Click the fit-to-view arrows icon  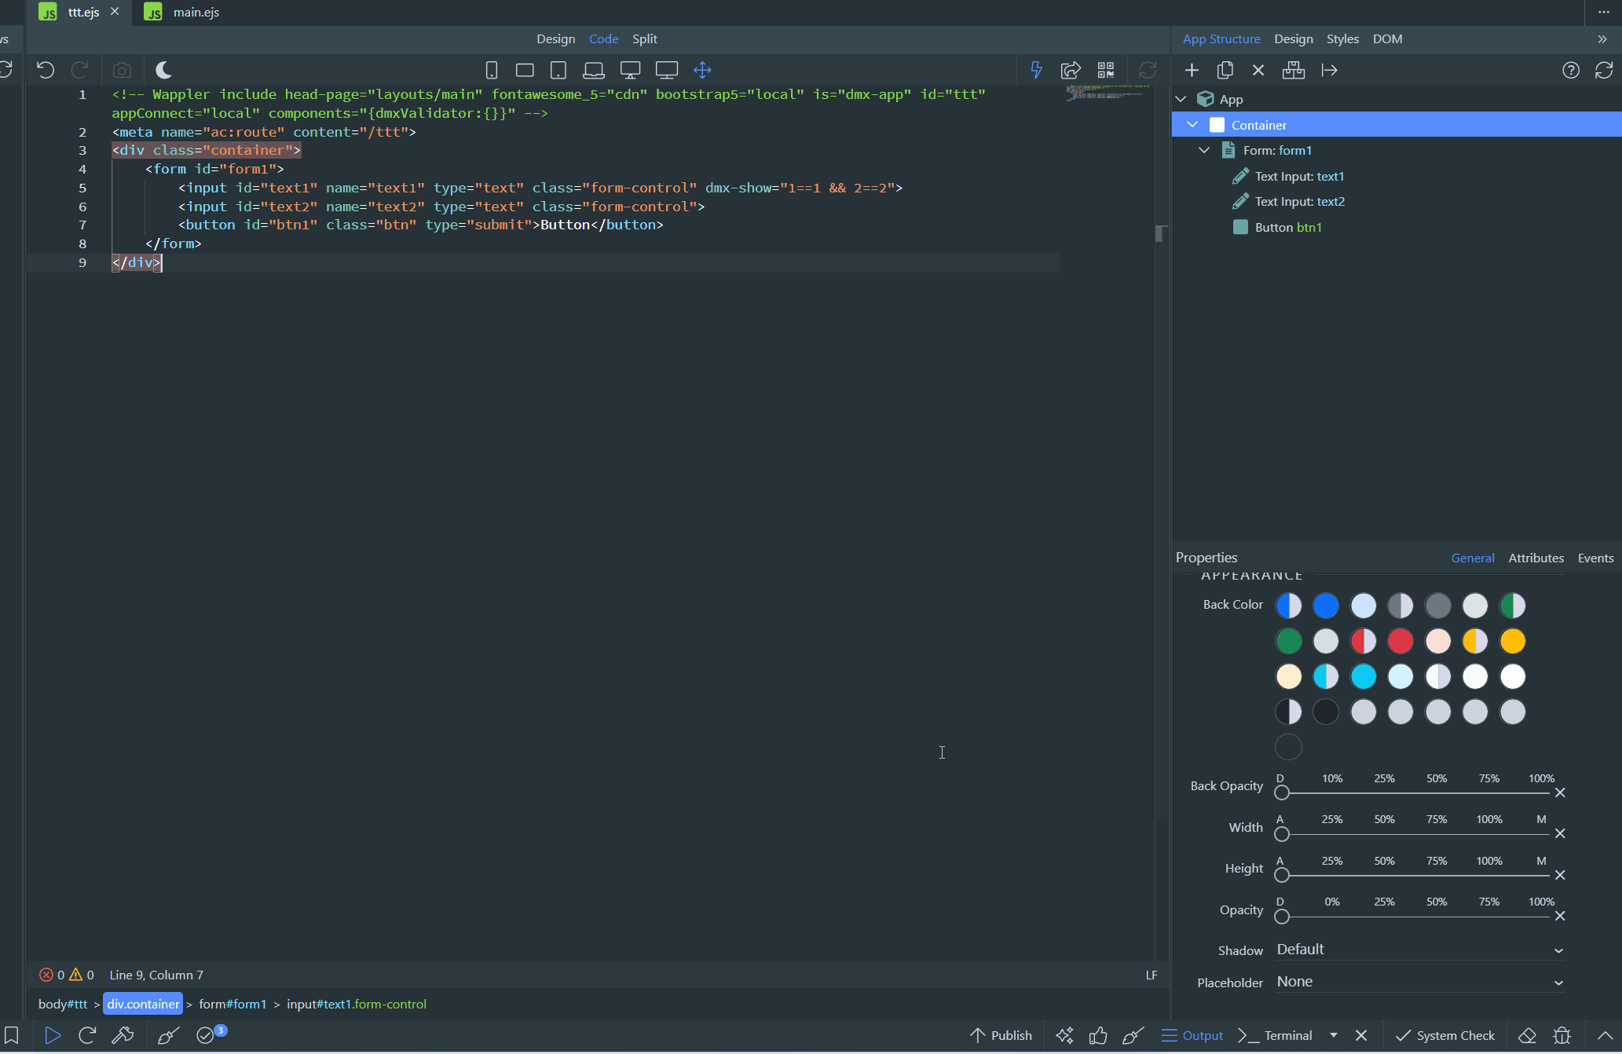[x=702, y=70]
